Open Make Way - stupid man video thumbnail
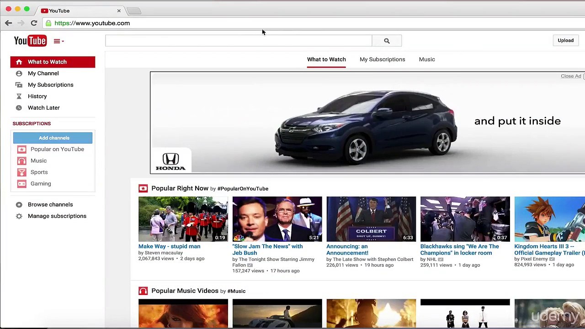This screenshot has height=329, width=585. click(183, 219)
